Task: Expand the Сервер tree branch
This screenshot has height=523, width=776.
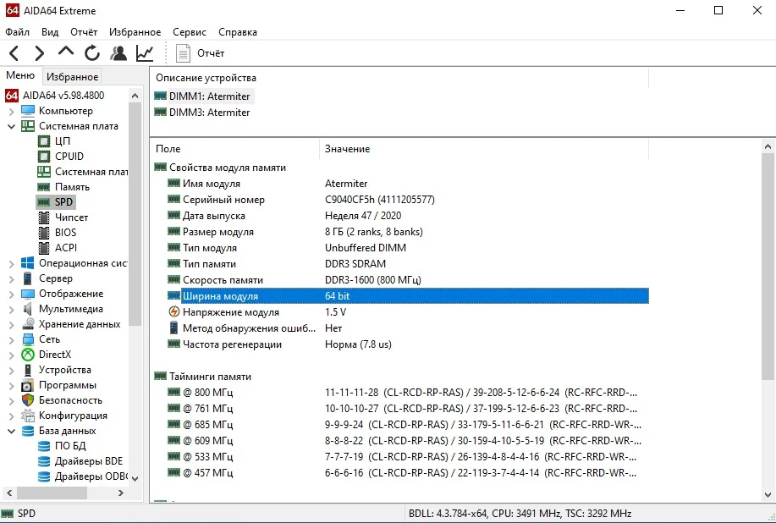Action: pos(11,278)
